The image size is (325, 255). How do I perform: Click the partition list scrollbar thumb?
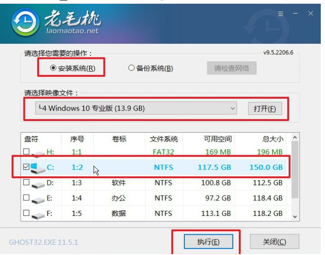pyautogui.click(x=295, y=169)
